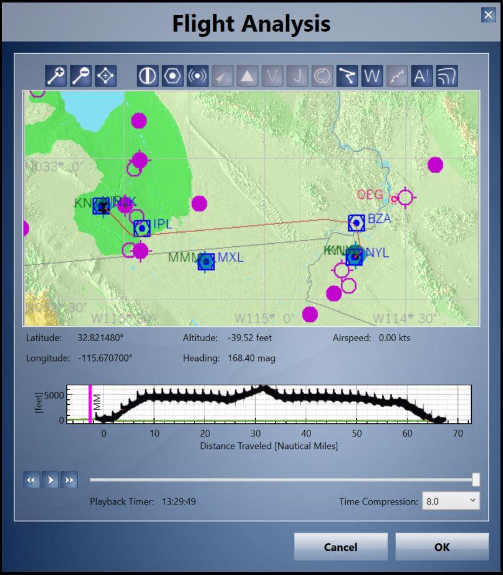This screenshot has width=503, height=575.
Task: Click the fast-forward playback arrows
Action: pyautogui.click(x=68, y=480)
